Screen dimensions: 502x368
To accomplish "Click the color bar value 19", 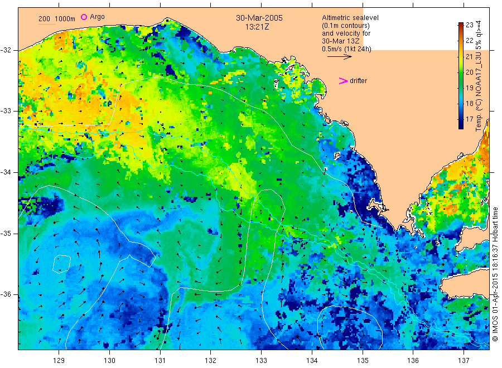I will pyautogui.click(x=469, y=88).
